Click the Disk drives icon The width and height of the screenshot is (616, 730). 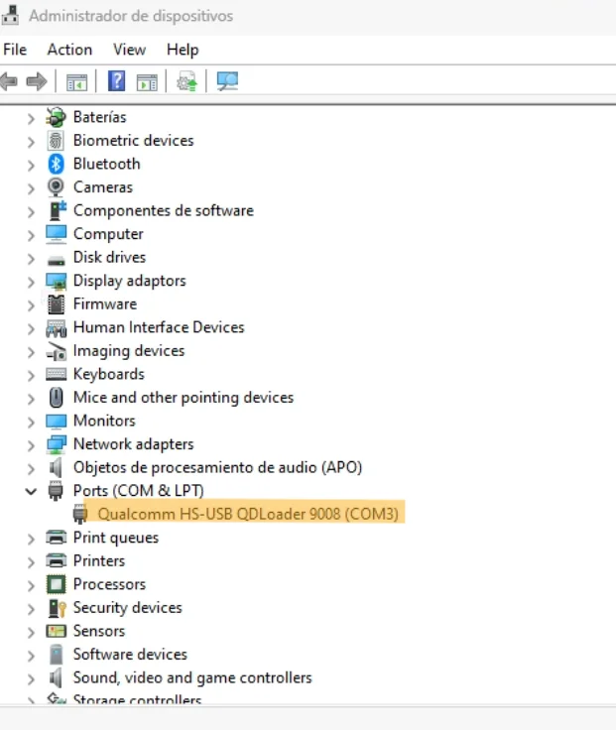[x=56, y=260]
